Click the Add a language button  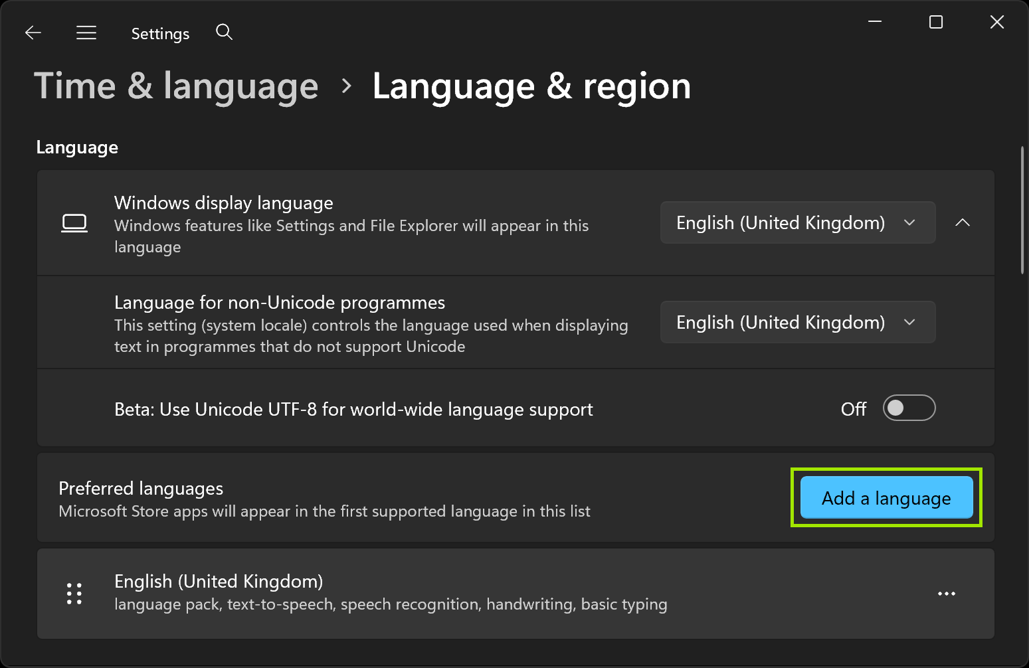pos(886,497)
